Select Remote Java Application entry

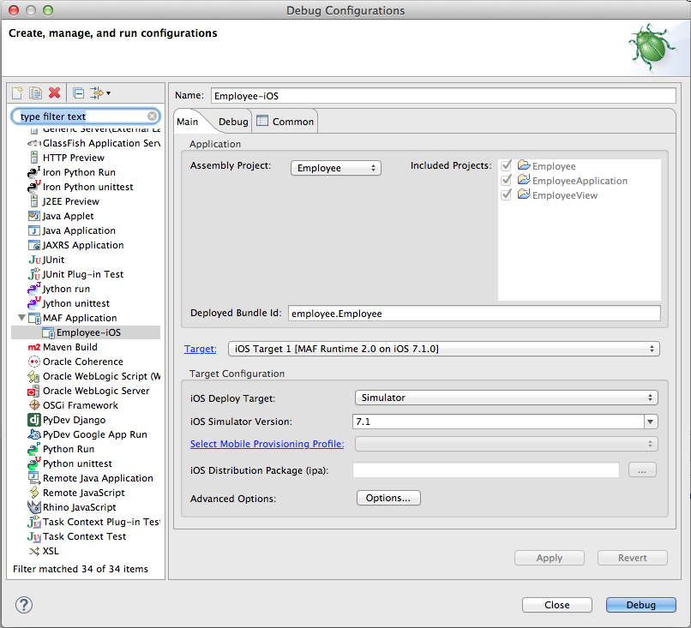pyautogui.click(x=98, y=478)
